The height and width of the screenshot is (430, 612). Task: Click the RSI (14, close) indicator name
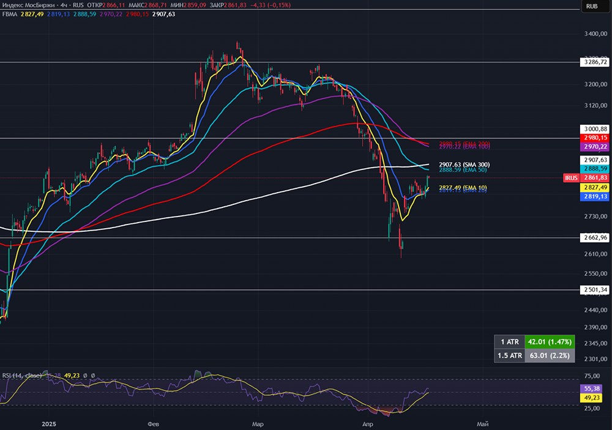pos(22,376)
